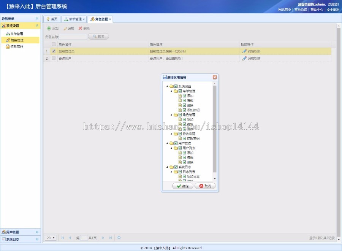
Task: Click inside the 角色名称 search input field
Action: click(73, 36)
